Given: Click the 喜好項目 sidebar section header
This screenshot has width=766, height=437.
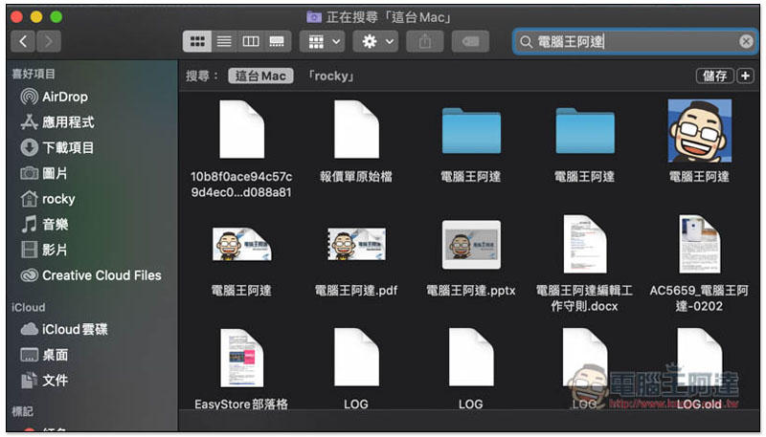Looking at the screenshot, I should pyautogui.click(x=34, y=74).
